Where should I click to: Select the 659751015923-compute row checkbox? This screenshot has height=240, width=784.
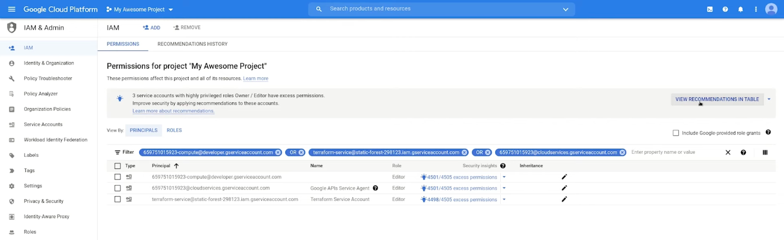pyautogui.click(x=118, y=177)
